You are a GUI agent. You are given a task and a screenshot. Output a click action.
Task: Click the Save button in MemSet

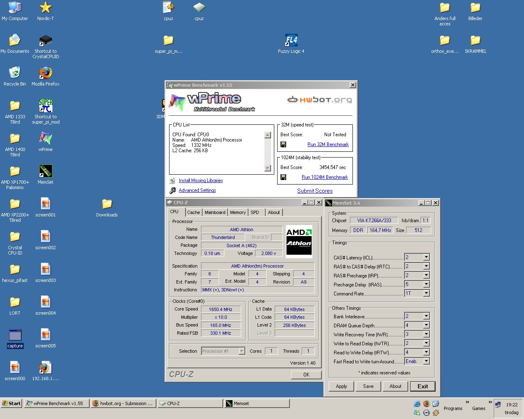coord(368,386)
